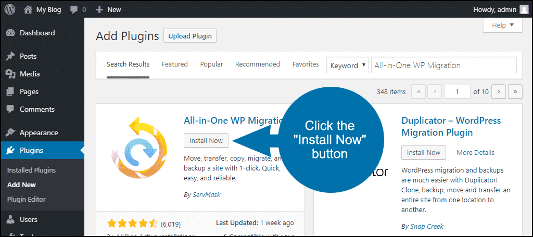Open the Dashboard menu label
This screenshot has width=533, height=237.
pyautogui.click(x=37, y=33)
